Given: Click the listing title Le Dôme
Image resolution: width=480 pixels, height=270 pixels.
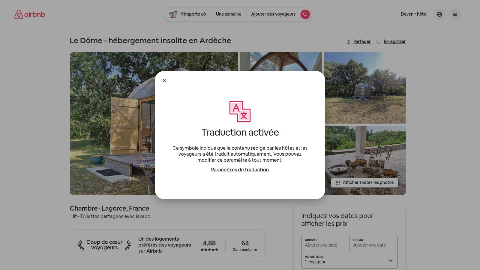Looking at the screenshot, I should [150, 40].
